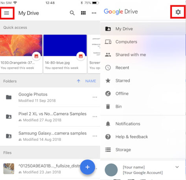This screenshot has height=180, width=186.
Task: Open the ^01250A9EA01B fullsize file
Action: pos(49,166)
